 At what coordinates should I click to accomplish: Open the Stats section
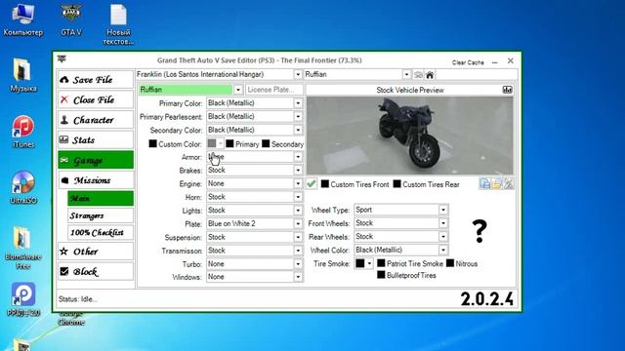click(96, 139)
